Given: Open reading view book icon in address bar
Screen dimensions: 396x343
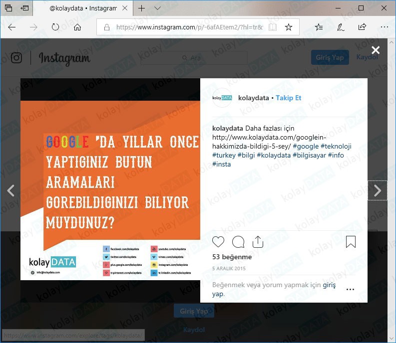Looking at the screenshot, I should [x=273, y=27].
